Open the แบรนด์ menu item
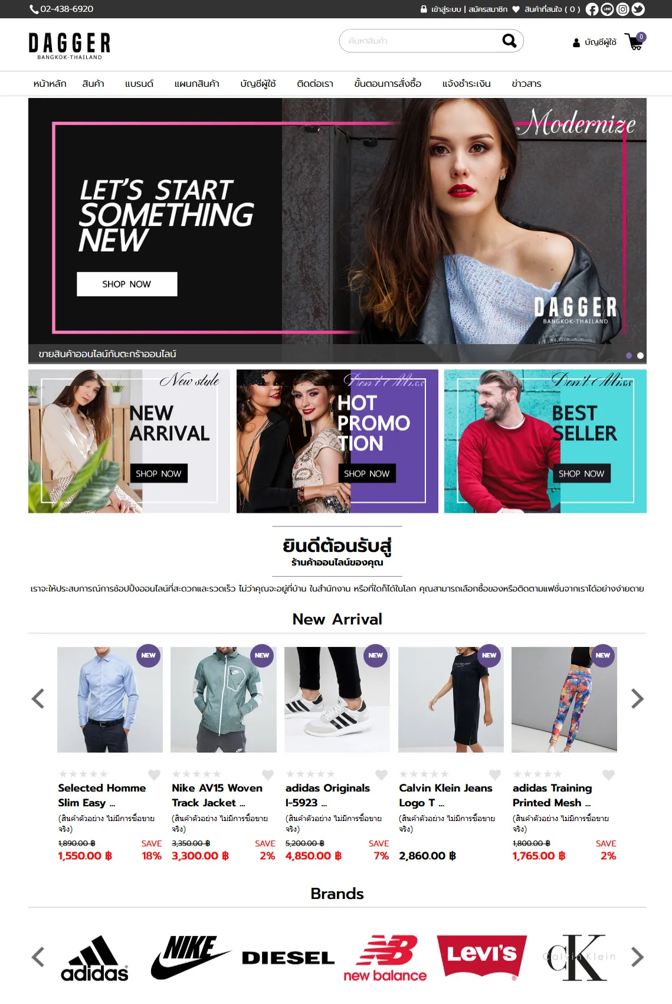This screenshot has width=672, height=1004. point(139,84)
